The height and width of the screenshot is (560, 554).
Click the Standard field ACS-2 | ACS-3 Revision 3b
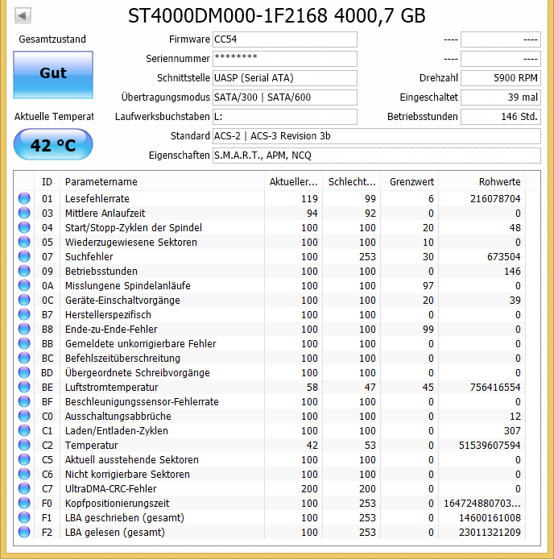[x=377, y=136]
